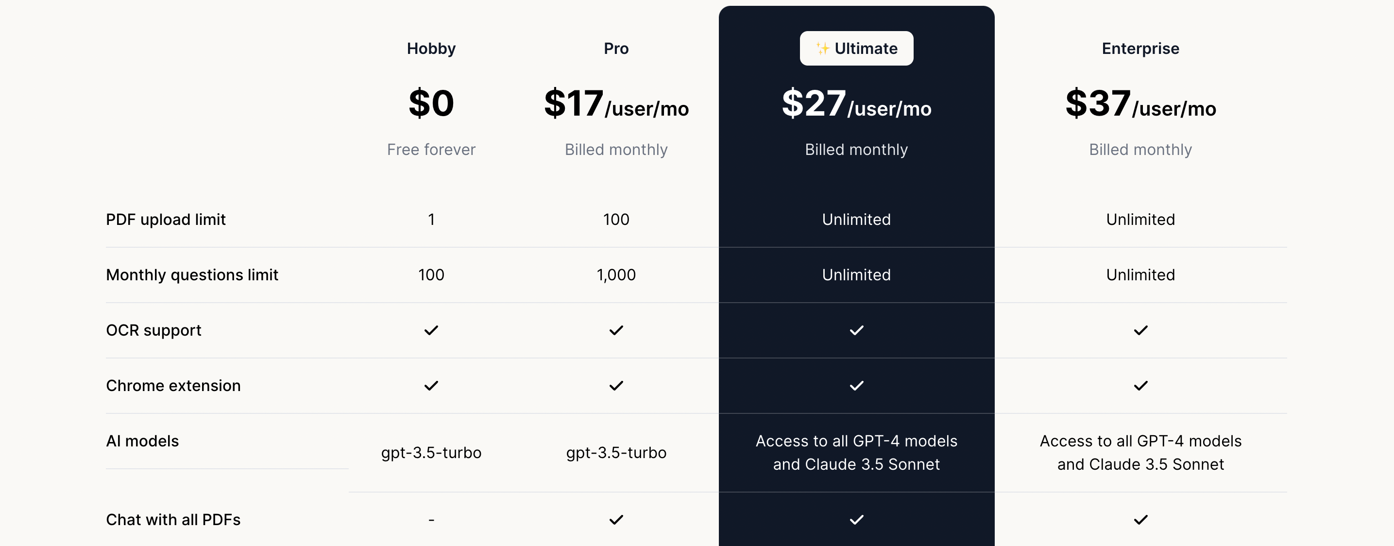Click the Ultimate Chat with all PDFs checkmark
Screen dimensions: 1394x546
[856, 519]
